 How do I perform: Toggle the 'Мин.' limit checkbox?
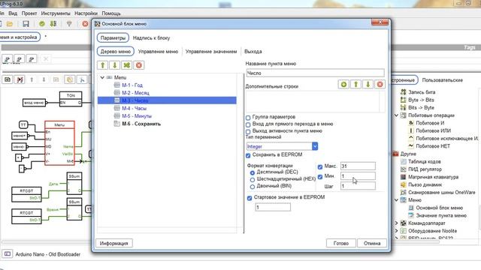tap(320, 177)
